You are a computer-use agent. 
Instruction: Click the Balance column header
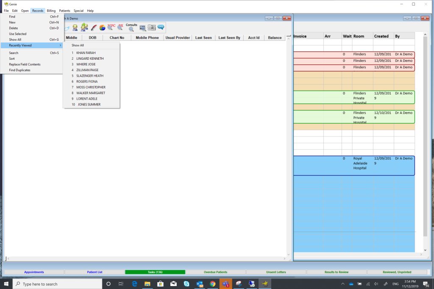275,38
